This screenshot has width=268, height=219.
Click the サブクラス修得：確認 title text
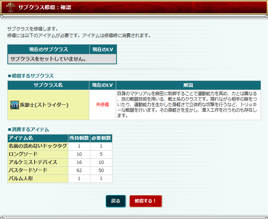click(44, 7)
